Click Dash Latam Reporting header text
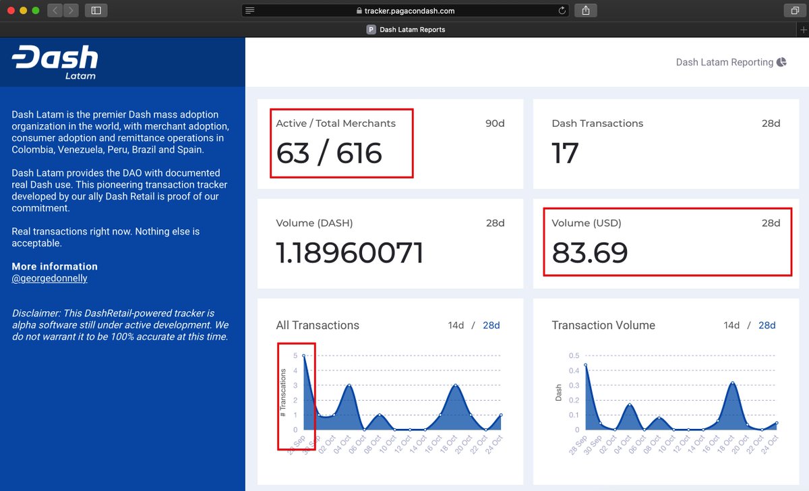The width and height of the screenshot is (809, 491). [x=725, y=62]
